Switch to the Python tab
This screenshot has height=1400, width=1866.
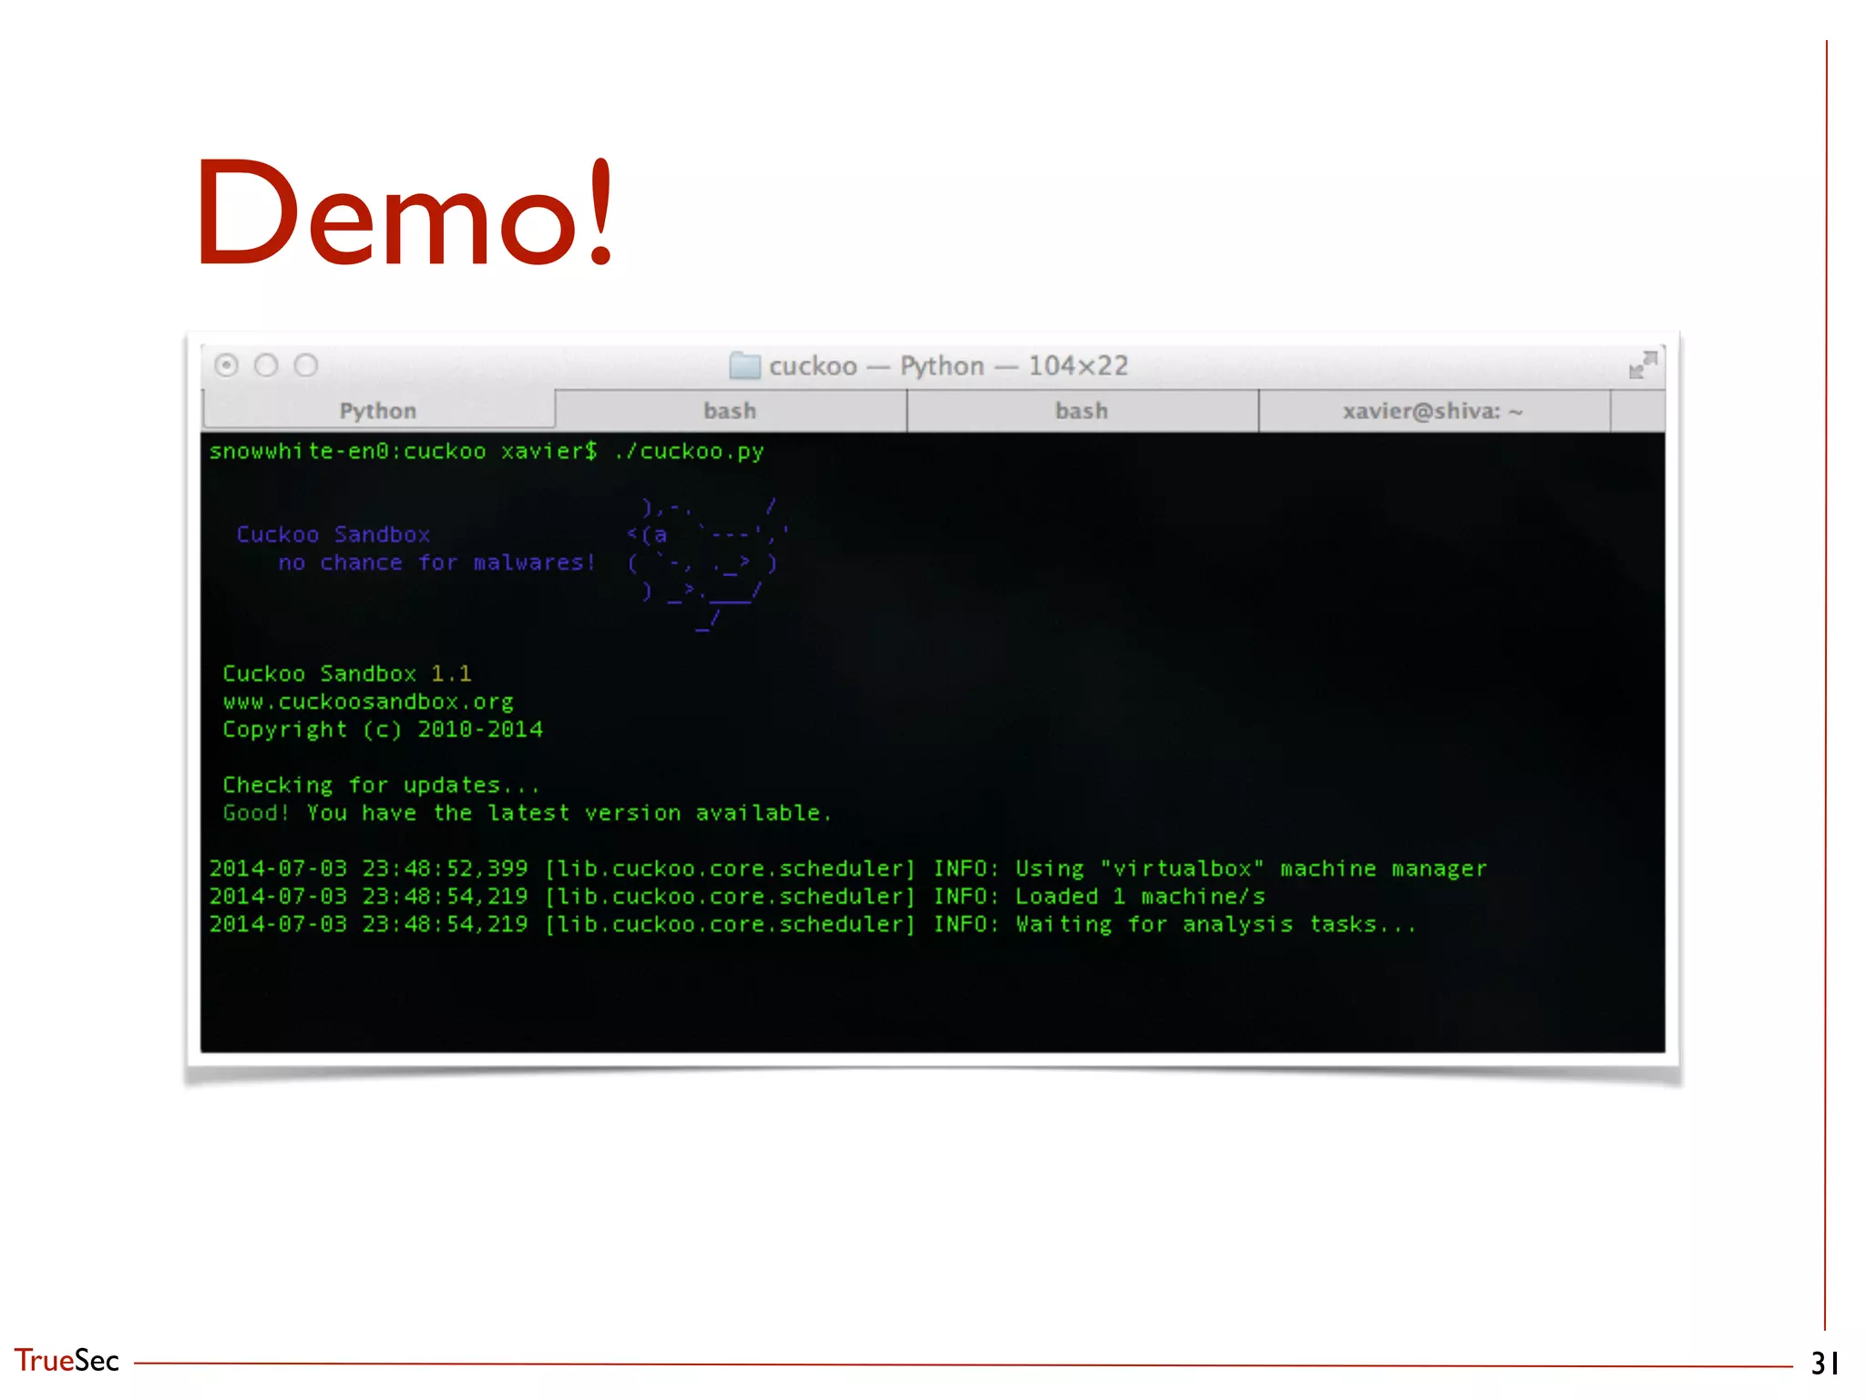coord(378,411)
